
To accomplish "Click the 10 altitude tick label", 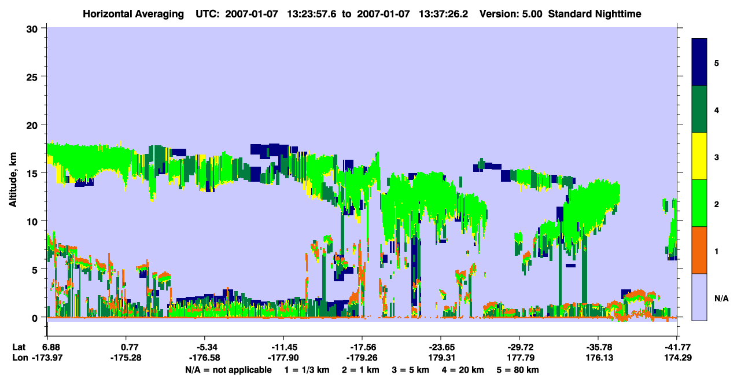I will pos(32,221).
